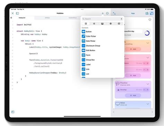
Task: Select Button in the Controls list
Action: tap(102, 32)
